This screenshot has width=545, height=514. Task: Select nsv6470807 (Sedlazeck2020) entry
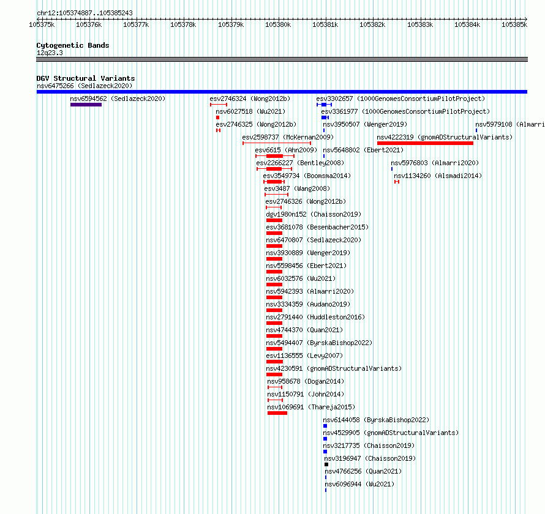click(x=314, y=240)
